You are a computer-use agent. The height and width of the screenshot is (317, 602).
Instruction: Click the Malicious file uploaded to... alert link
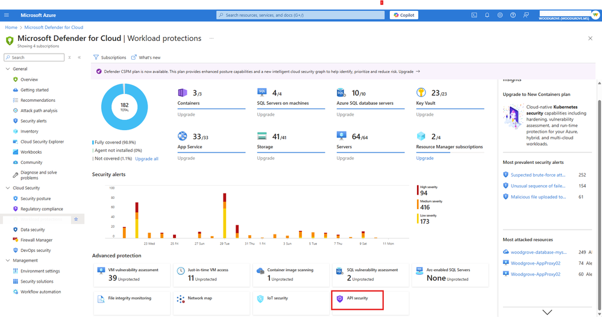[538, 197]
